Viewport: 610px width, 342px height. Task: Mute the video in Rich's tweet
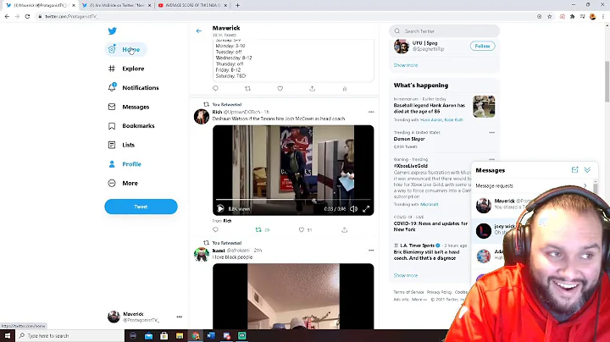click(x=353, y=209)
